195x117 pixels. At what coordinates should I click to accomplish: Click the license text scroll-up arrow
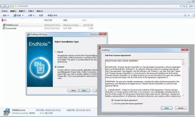point(183,61)
